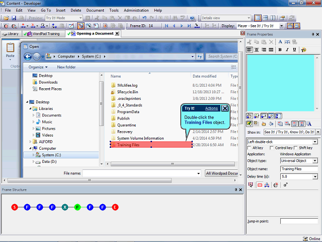The width and height of the screenshot is (322, 242).
Task: Select the teal X frame node
Action: click(x=65, y=207)
